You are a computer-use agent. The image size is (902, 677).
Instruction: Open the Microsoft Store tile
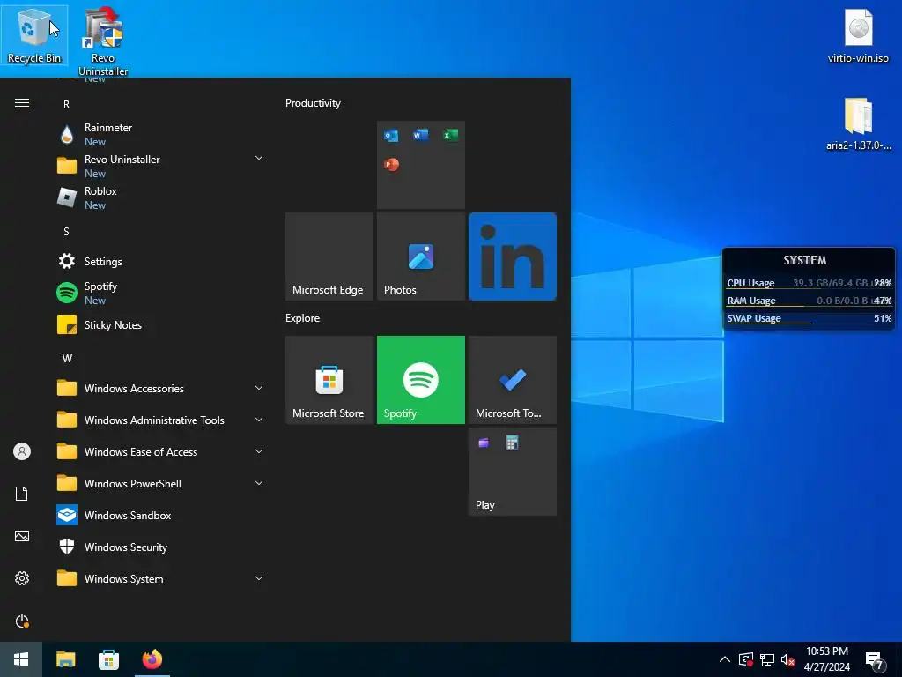329,380
